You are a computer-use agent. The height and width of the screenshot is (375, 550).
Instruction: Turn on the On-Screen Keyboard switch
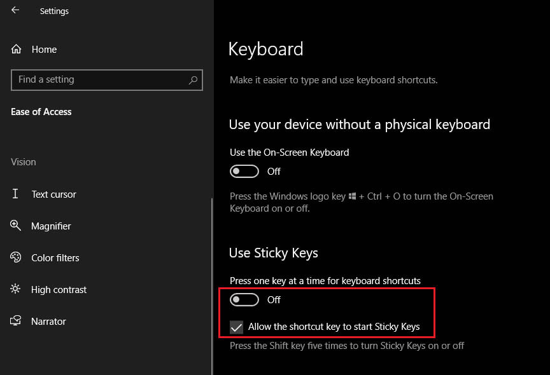[244, 171]
